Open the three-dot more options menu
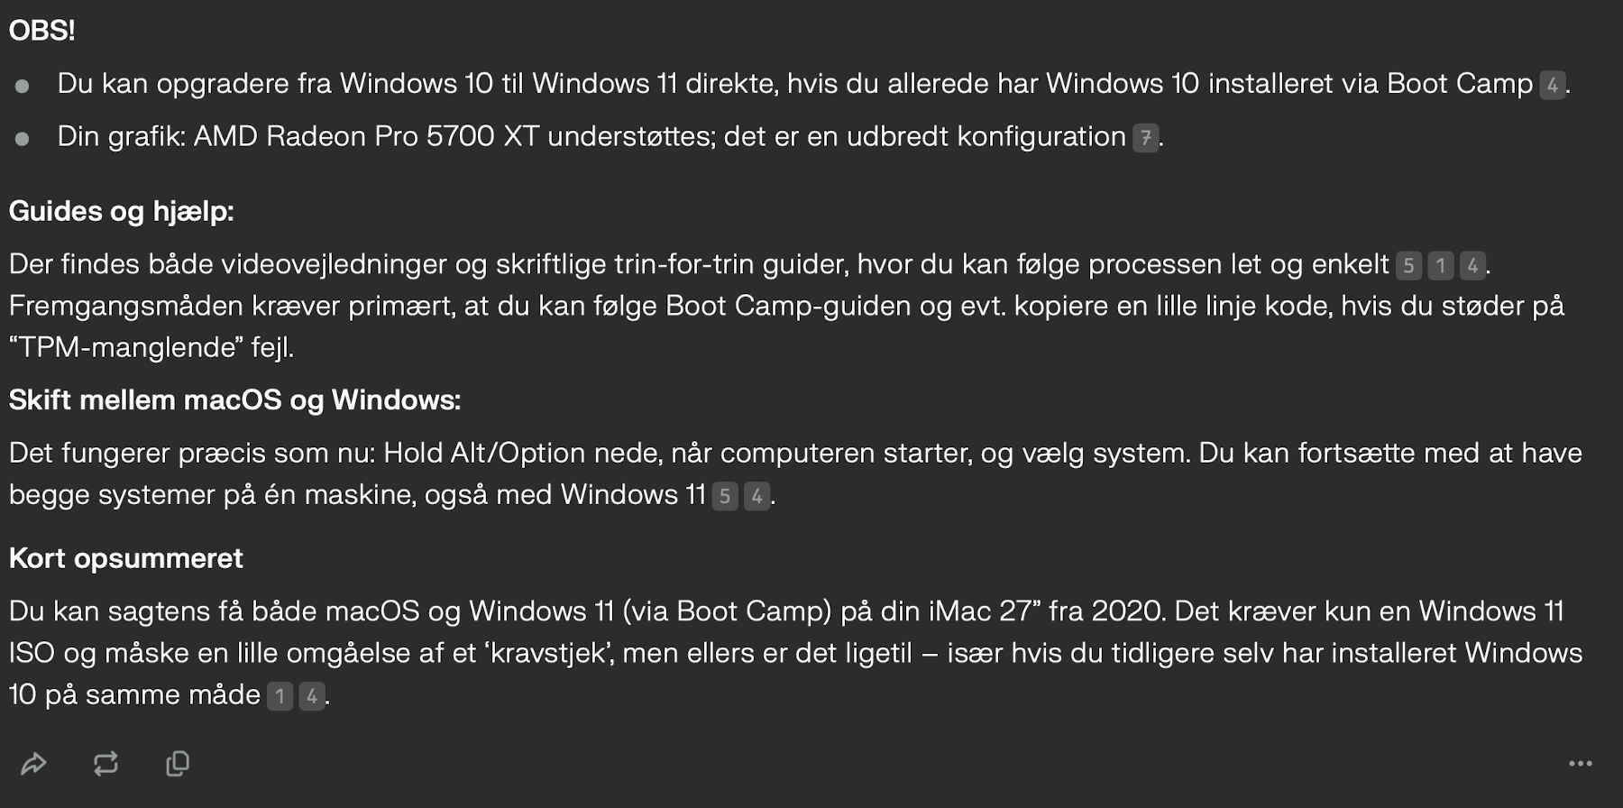 point(1580,764)
